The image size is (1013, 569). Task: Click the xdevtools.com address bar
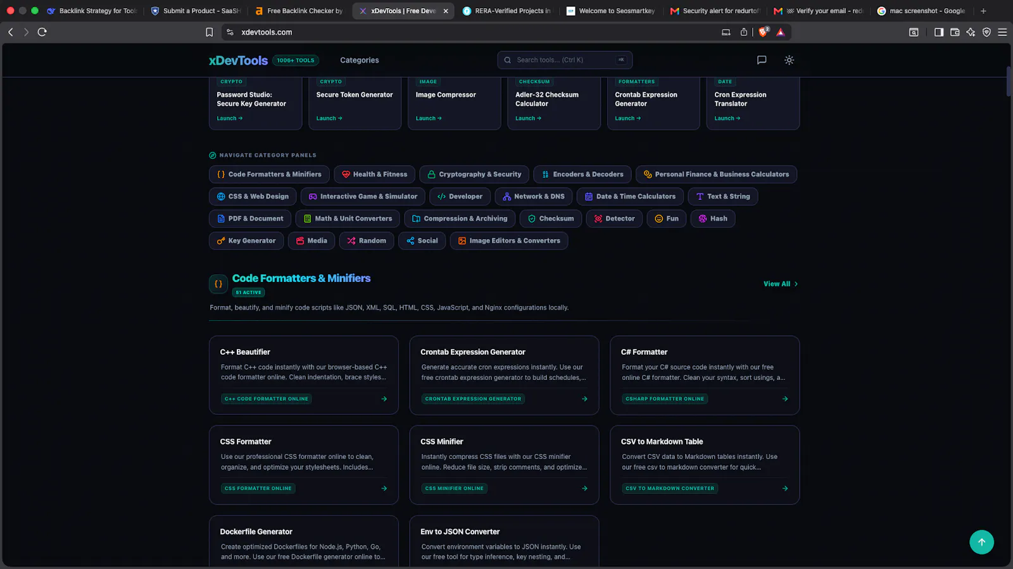[475, 32]
